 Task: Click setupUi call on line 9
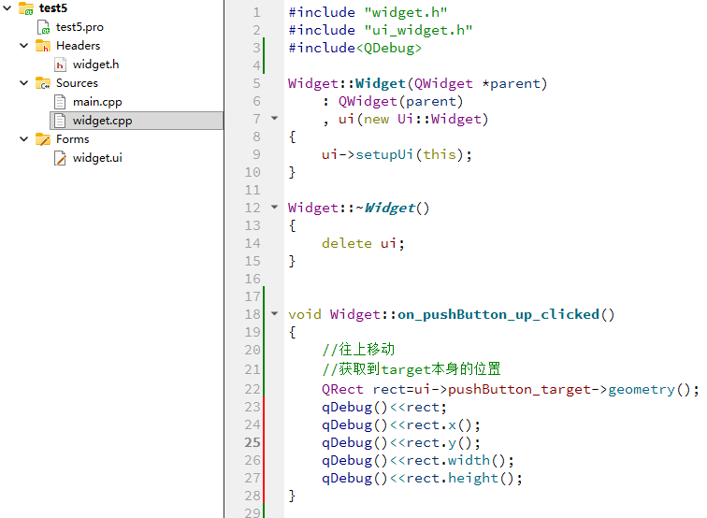384,154
